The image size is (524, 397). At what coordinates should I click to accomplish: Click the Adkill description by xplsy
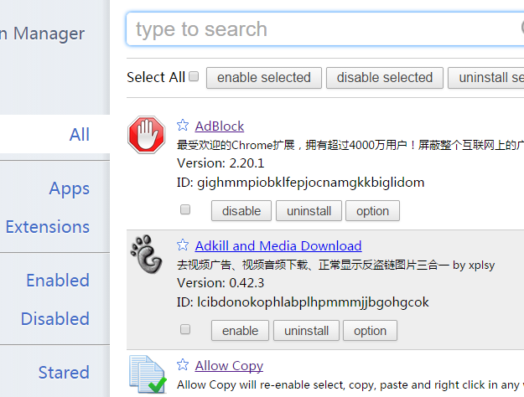click(335, 266)
